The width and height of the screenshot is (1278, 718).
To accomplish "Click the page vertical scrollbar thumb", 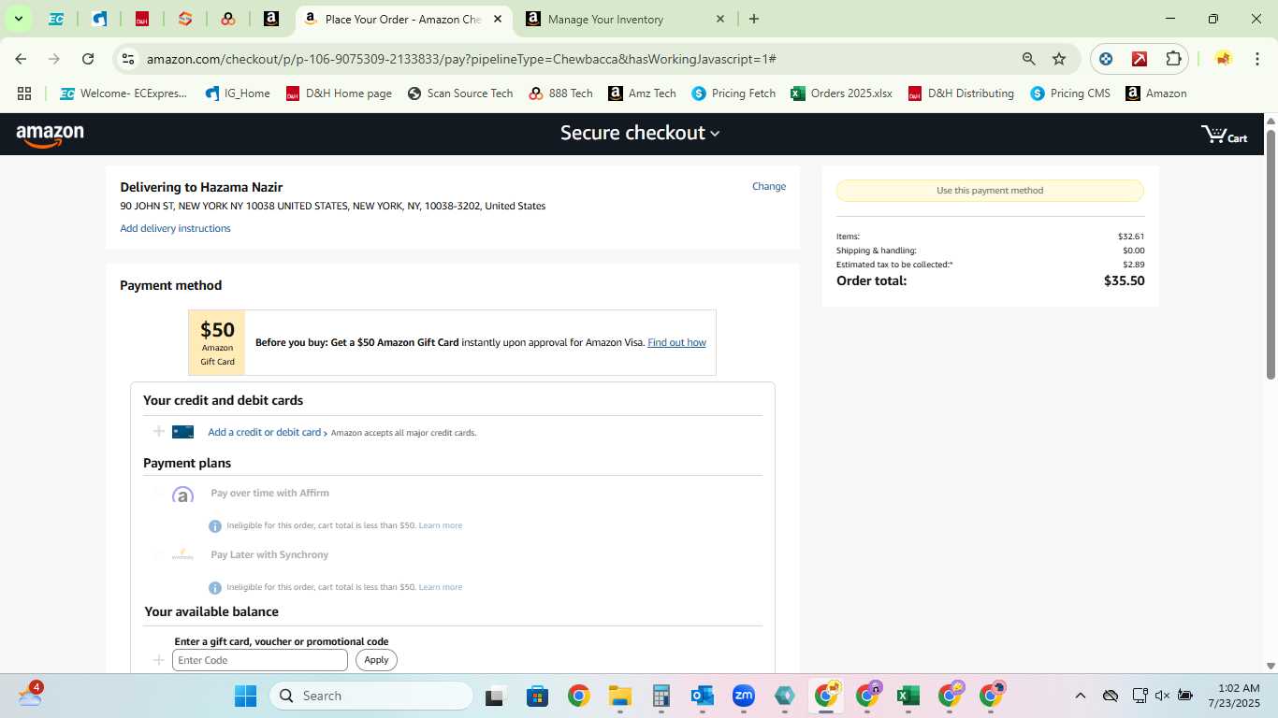I will 1271,253.
